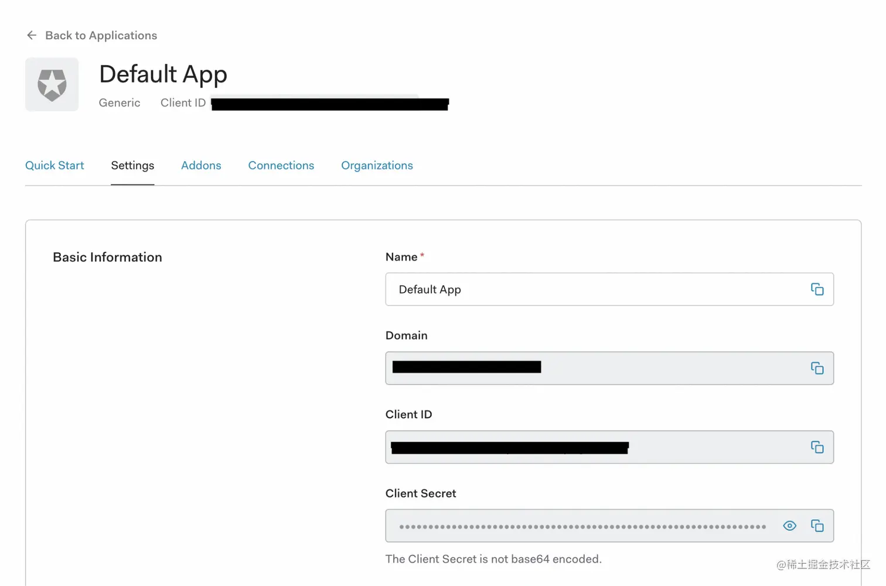Copy the Client Secret with its copy icon
Image resolution: width=886 pixels, height=586 pixels.
coord(817,525)
